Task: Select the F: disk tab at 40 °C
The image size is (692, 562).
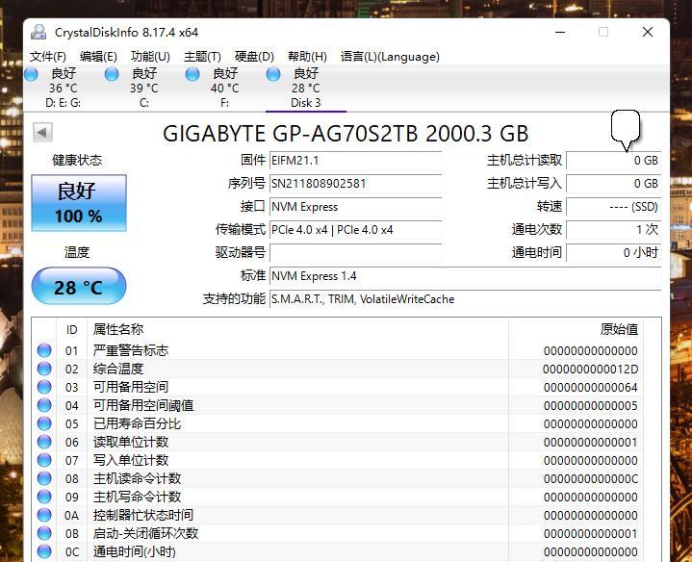Action: coord(224,88)
